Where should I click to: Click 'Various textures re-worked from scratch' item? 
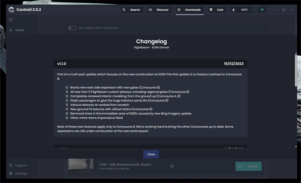coord(100,105)
